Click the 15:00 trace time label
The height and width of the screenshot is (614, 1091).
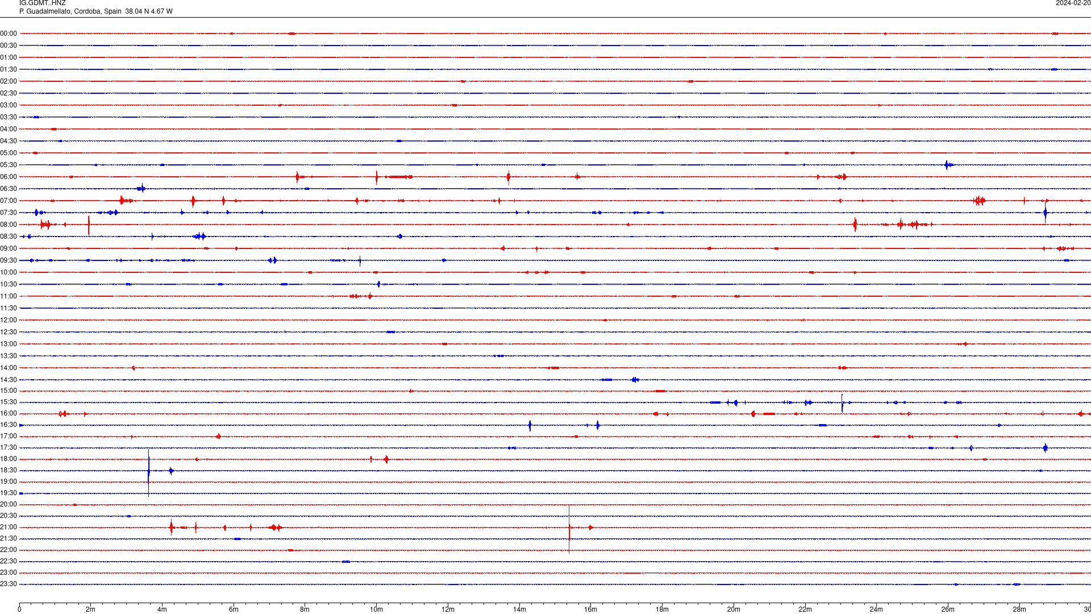click(9, 391)
